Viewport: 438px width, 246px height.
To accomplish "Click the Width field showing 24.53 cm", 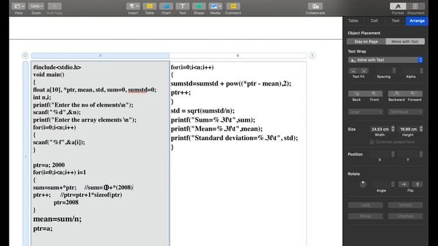I will pyautogui.click(x=380, y=129).
